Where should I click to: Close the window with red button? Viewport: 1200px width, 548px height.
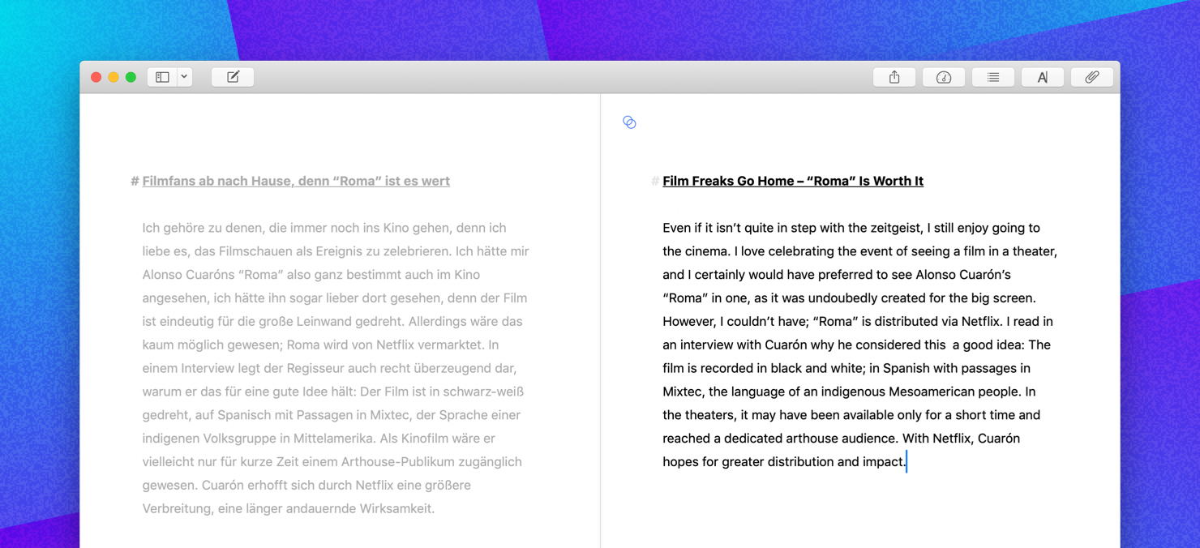coord(96,77)
